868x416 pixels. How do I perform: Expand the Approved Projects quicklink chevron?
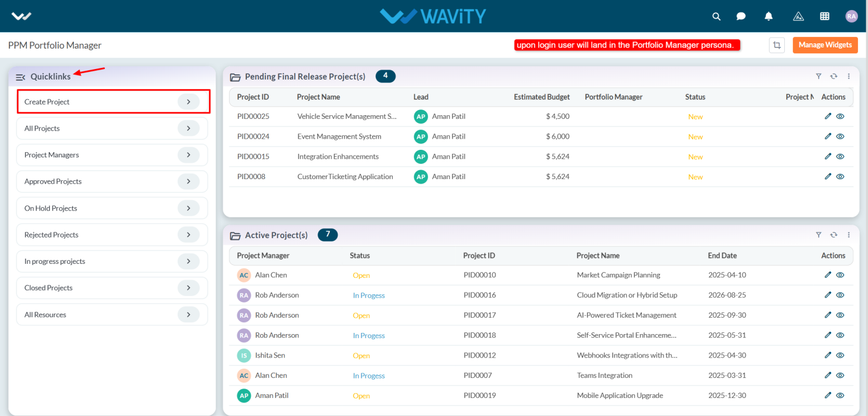(x=188, y=181)
